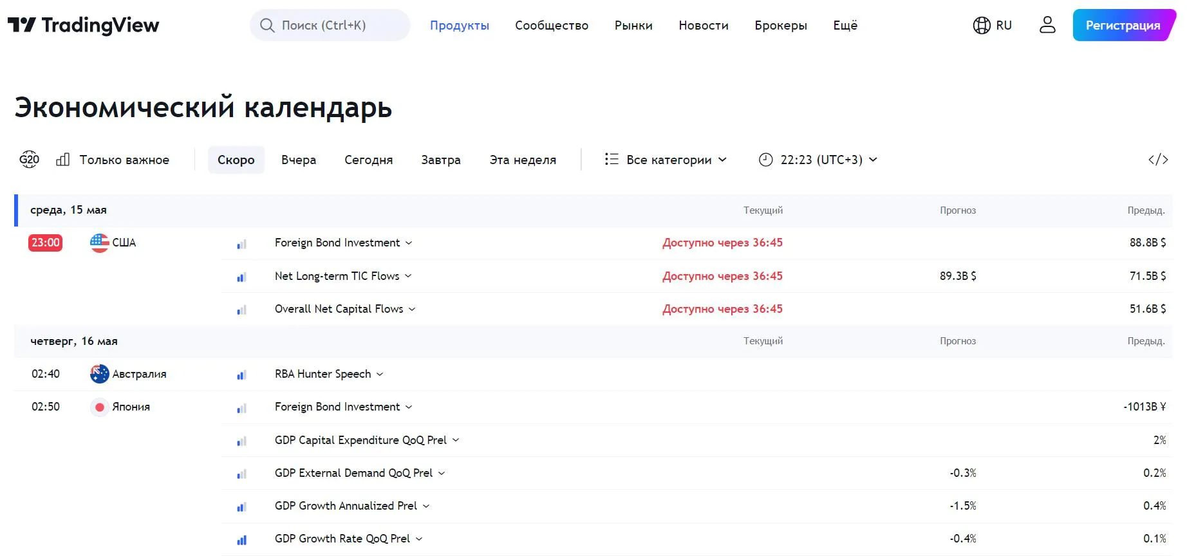1187x556 pixels.
Task: Click the США flag icon
Action: point(99,243)
